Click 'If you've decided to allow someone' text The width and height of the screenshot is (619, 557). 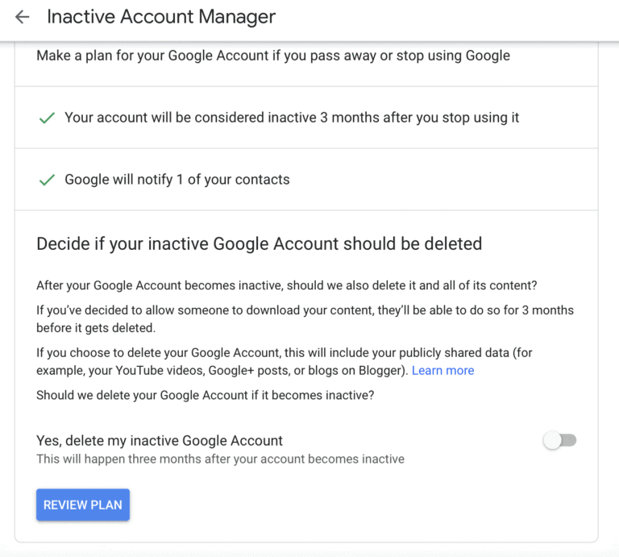click(x=305, y=310)
